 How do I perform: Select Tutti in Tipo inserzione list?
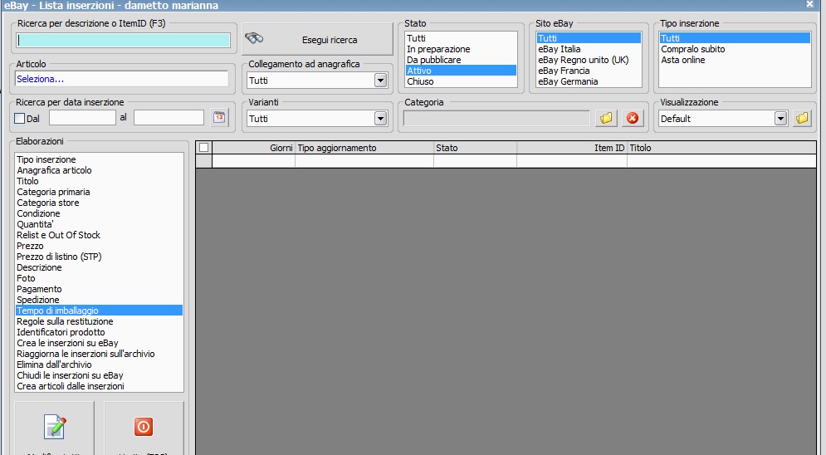click(735, 38)
